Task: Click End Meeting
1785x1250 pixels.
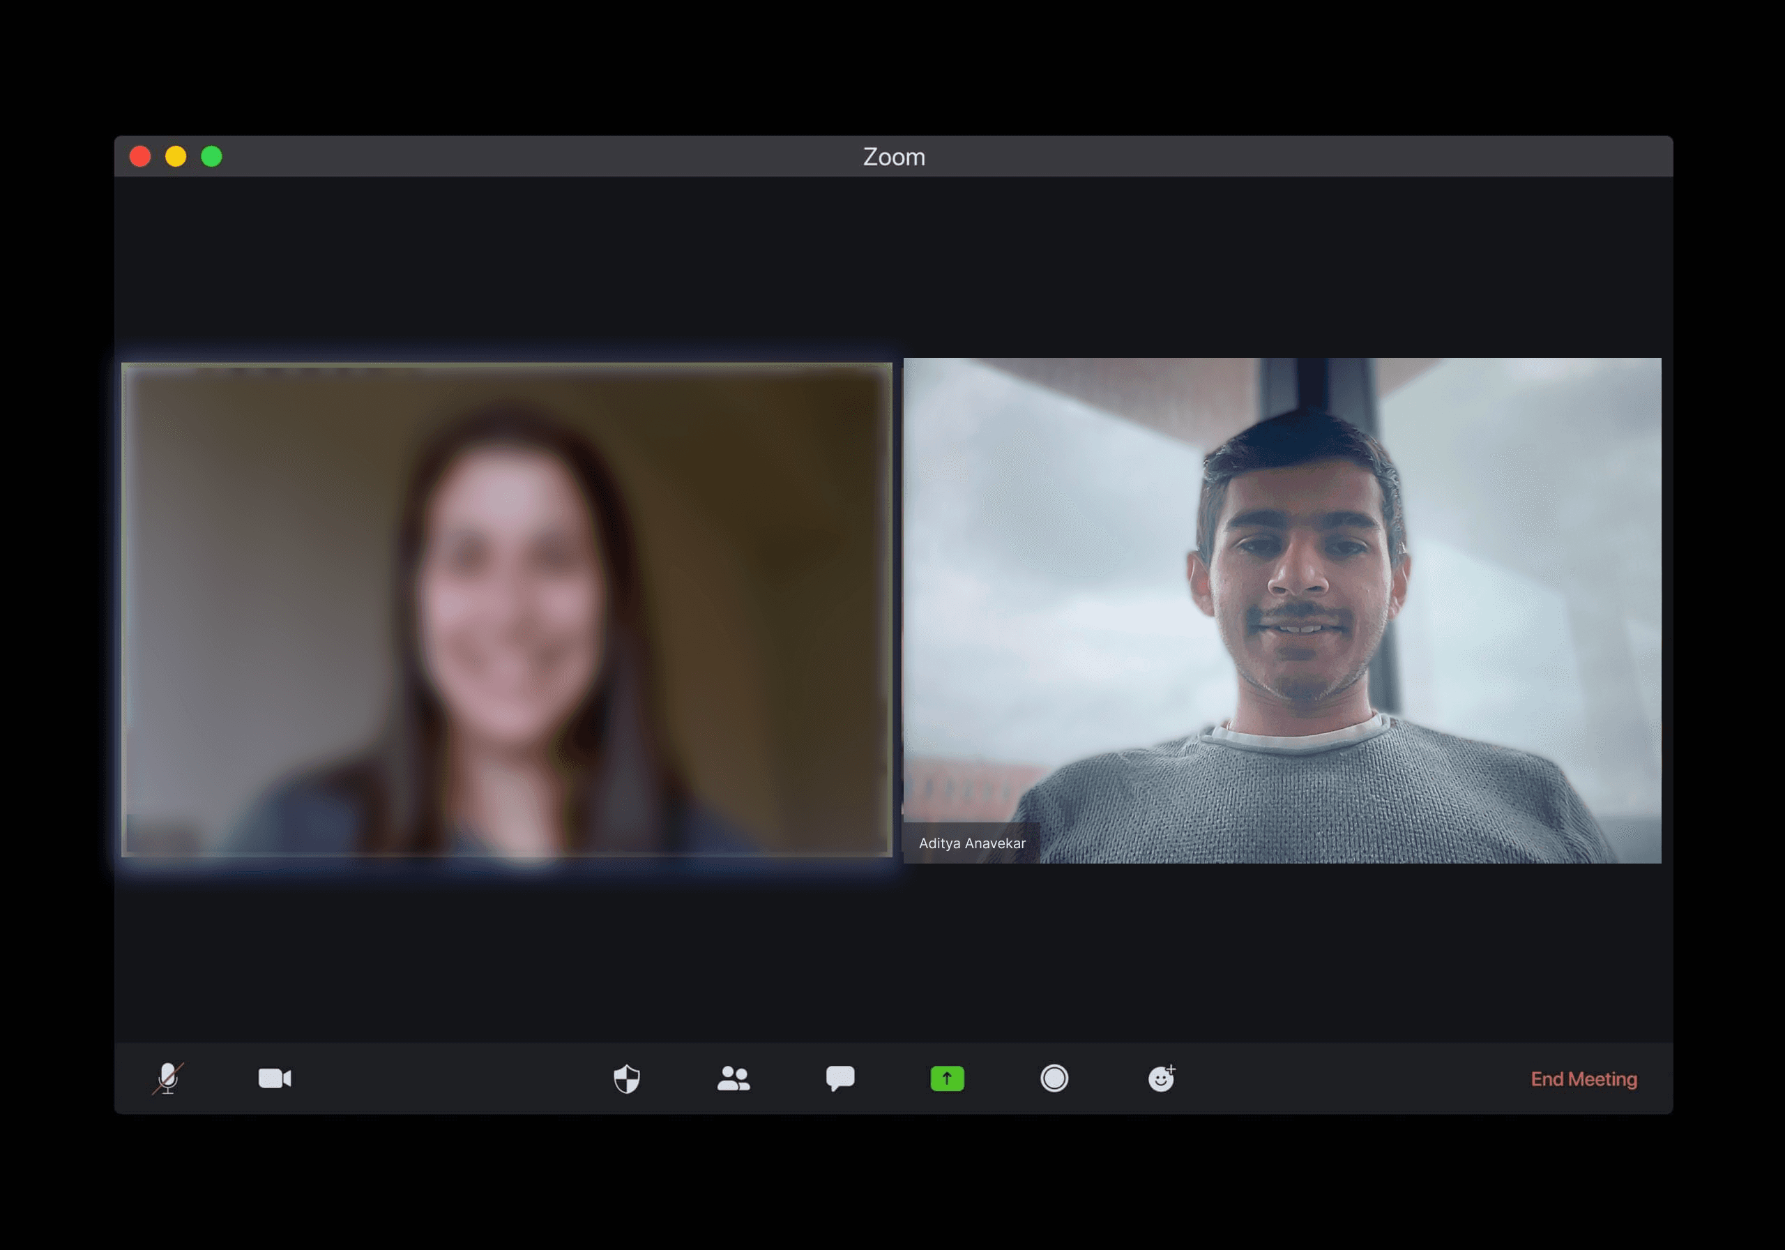Action: point(1583,1079)
